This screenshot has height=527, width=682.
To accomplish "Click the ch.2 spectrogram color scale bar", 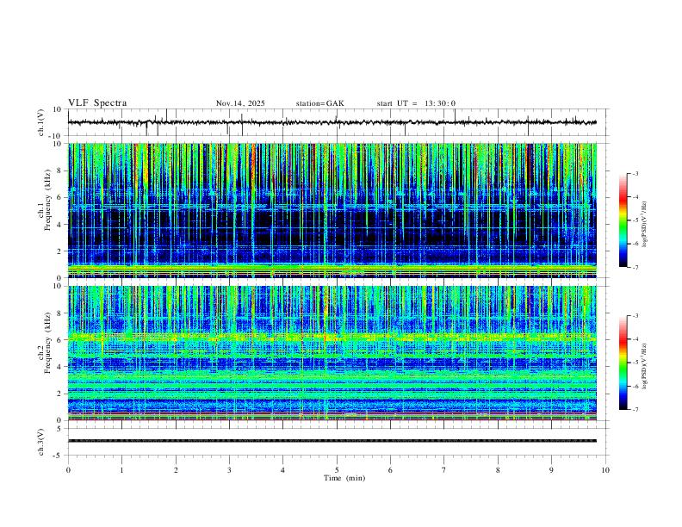I will tap(623, 363).
